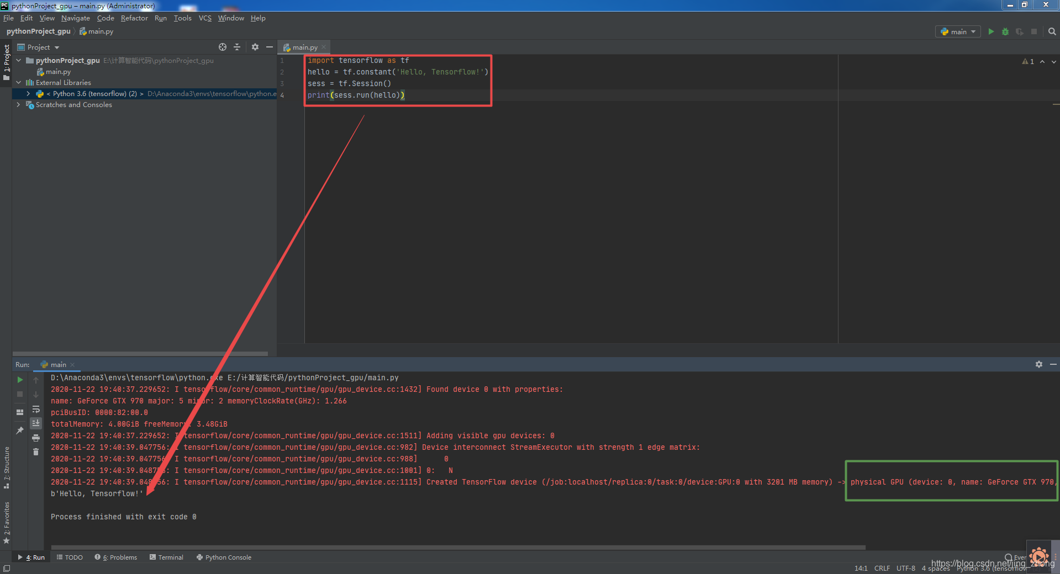Collapse the pythonProject_gpu tree node
Image resolution: width=1060 pixels, height=574 pixels.
point(19,61)
